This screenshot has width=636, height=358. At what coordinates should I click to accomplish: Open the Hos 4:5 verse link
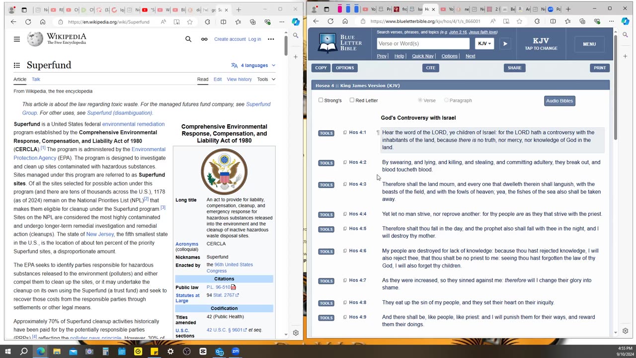[357, 229]
